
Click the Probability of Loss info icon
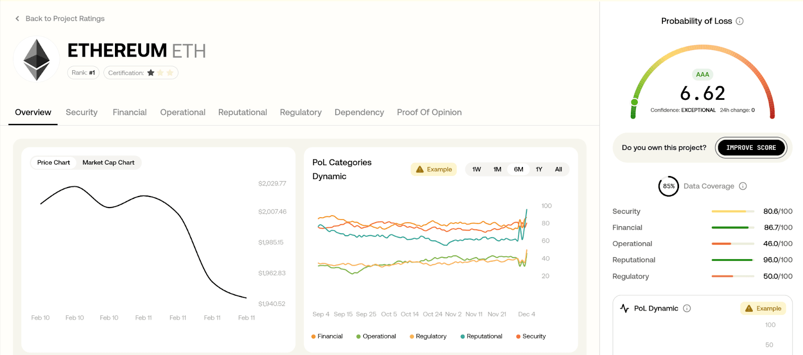[739, 21]
